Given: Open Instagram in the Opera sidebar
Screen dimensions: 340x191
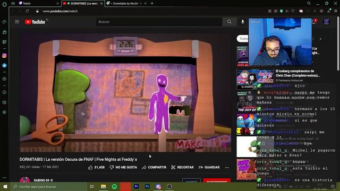Looking at the screenshot, I should tap(4, 56).
